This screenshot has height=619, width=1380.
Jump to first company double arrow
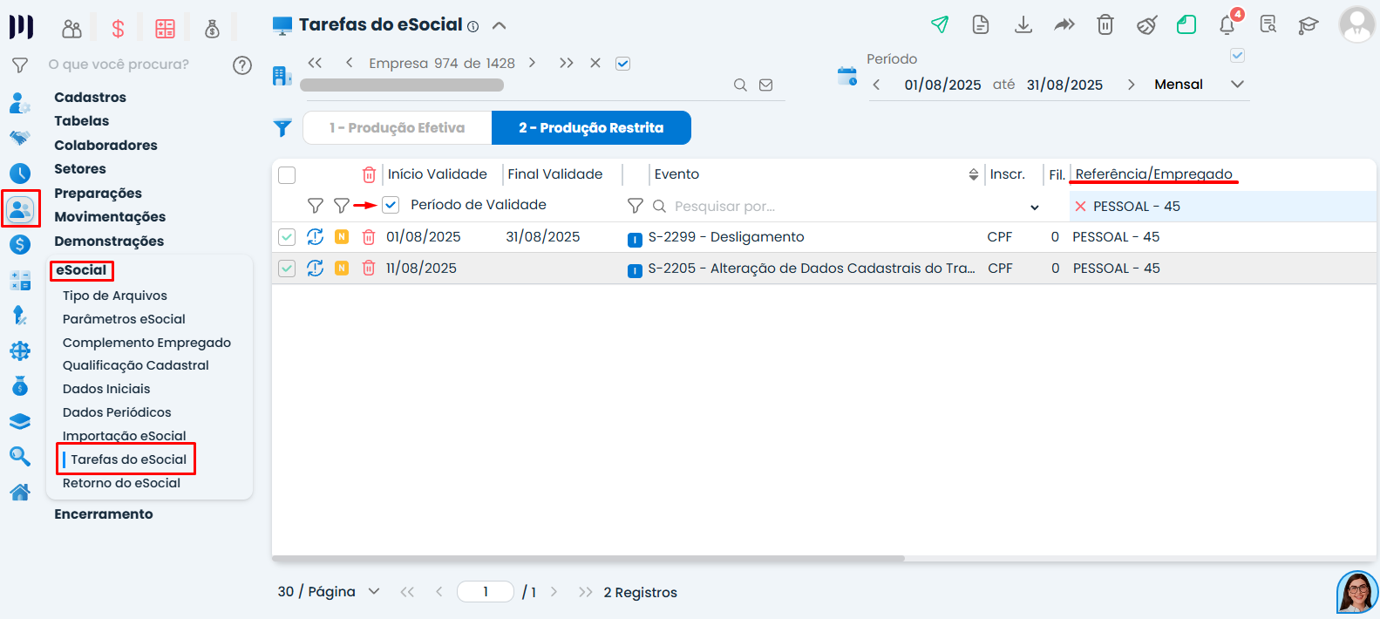click(315, 63)
